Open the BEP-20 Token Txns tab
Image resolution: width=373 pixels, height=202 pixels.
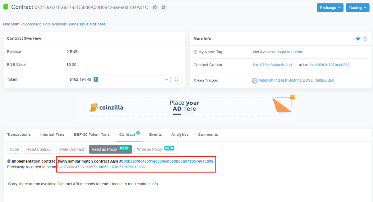point(92,135)
